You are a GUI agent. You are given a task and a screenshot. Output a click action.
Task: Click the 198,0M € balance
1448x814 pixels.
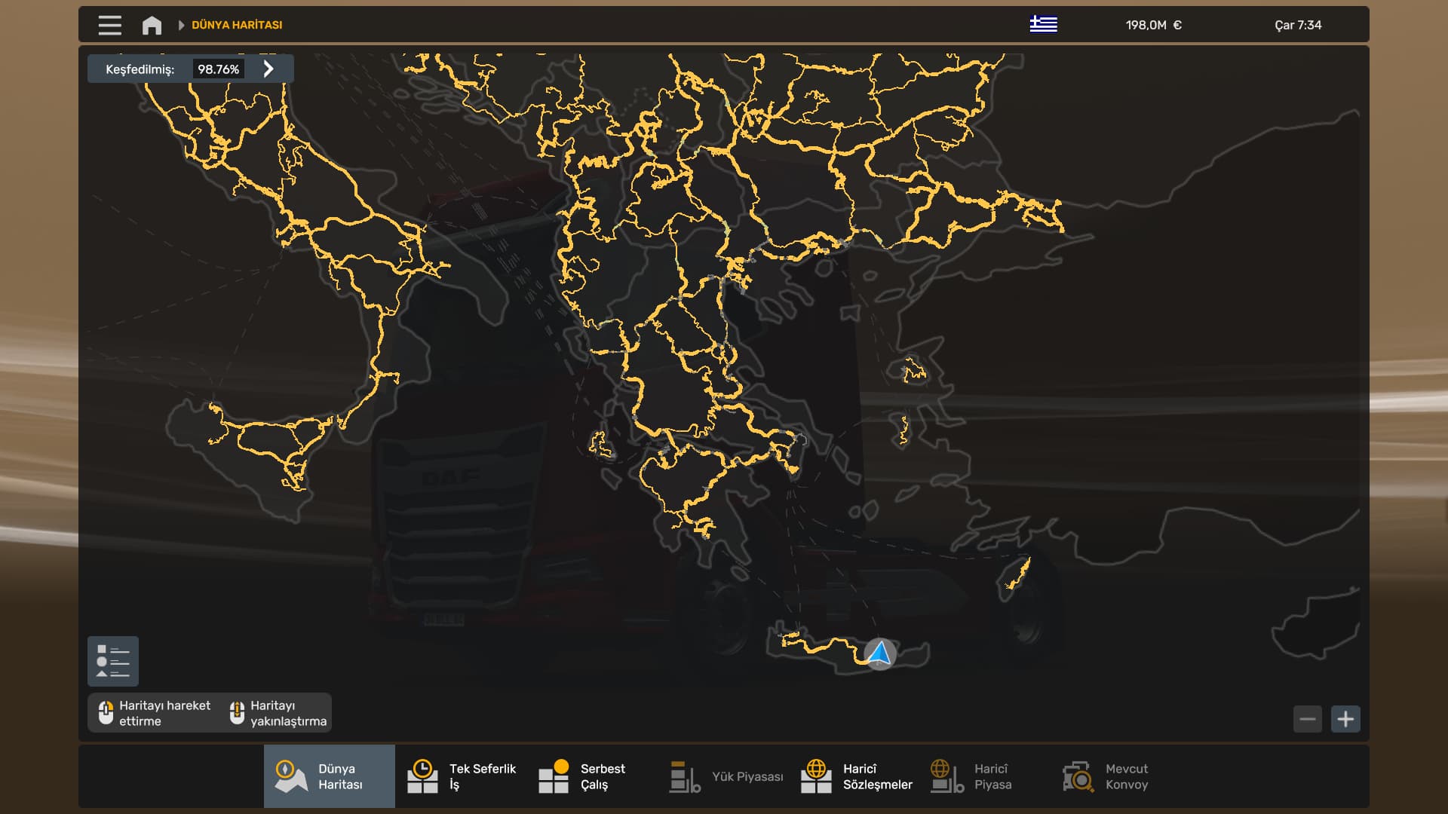click(1153, 25)
